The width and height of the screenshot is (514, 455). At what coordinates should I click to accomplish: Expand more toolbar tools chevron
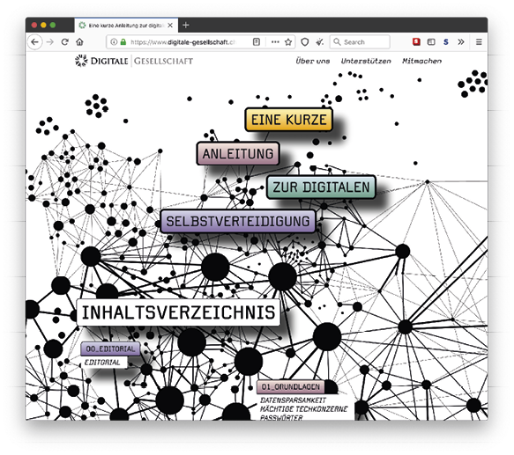coord(461,42)
